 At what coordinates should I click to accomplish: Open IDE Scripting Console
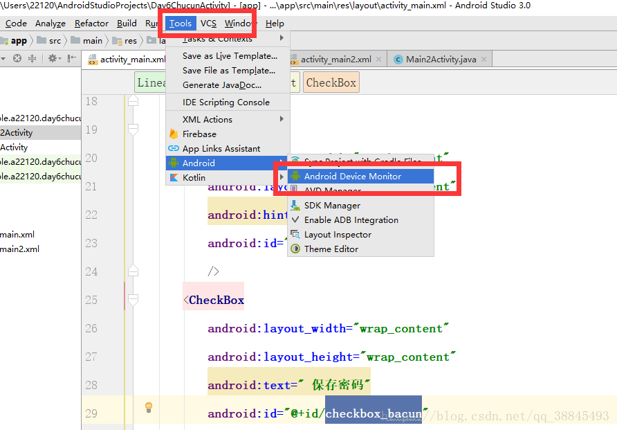pyautogui.click(x=228, y=102)
